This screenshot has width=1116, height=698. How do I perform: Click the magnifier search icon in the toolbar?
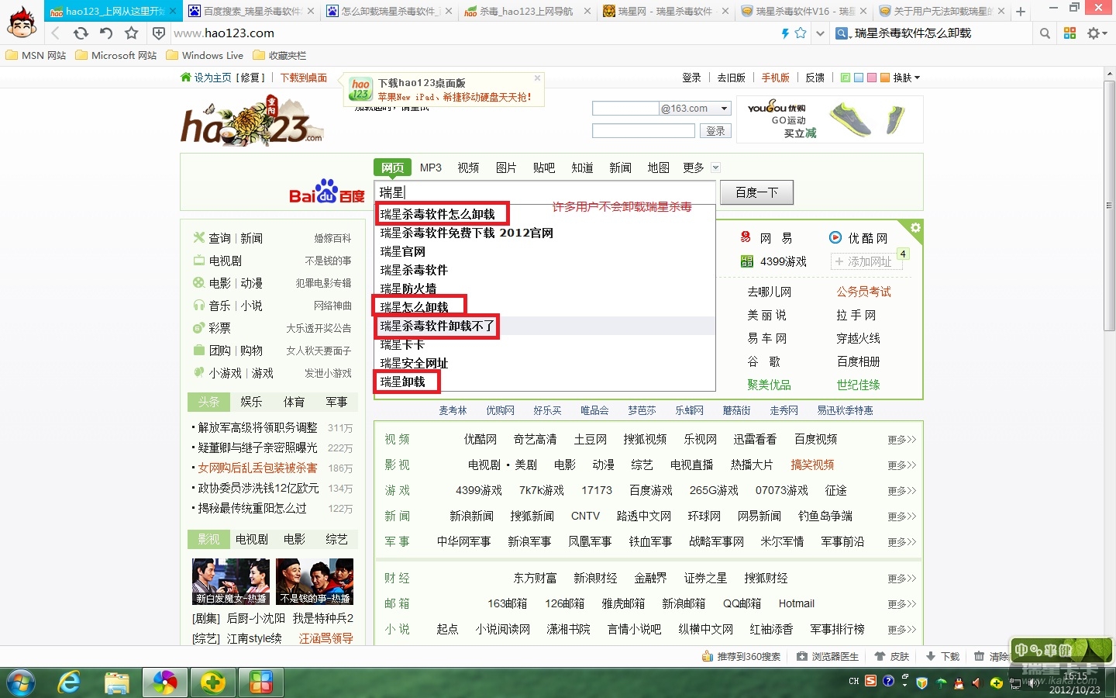[1045, 33]
